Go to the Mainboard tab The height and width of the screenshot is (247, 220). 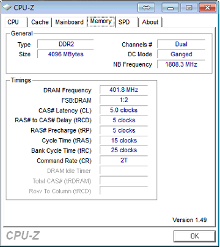coord(70,22)
